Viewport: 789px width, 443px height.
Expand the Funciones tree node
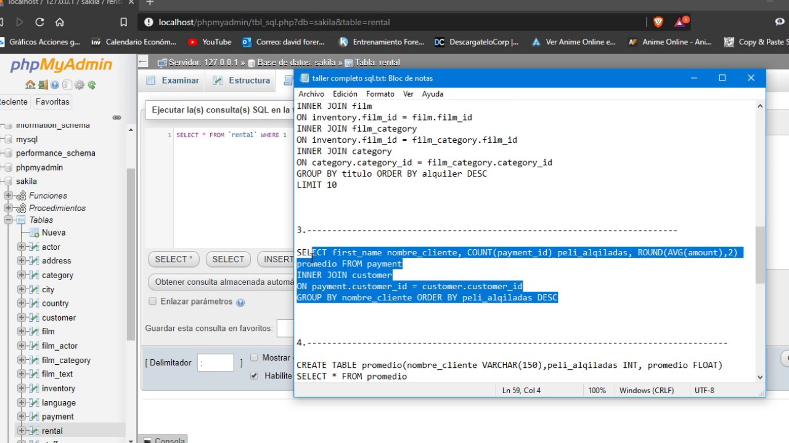(x=8, y=196)
